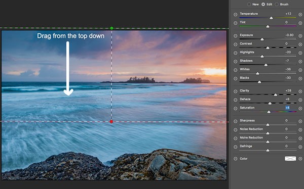Viewport: 304px width, 189px height.
Task: Click the Highlights slider handle
Action: point(262,56)
